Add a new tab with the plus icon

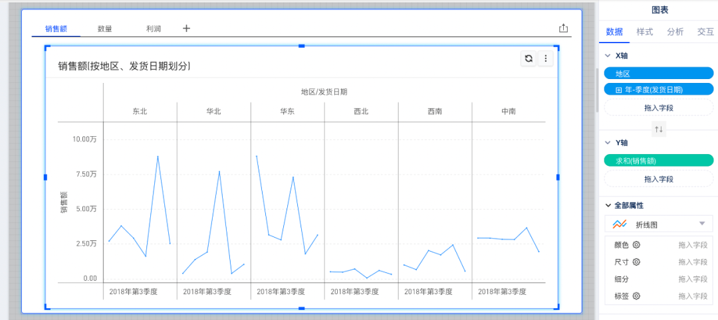186,29
